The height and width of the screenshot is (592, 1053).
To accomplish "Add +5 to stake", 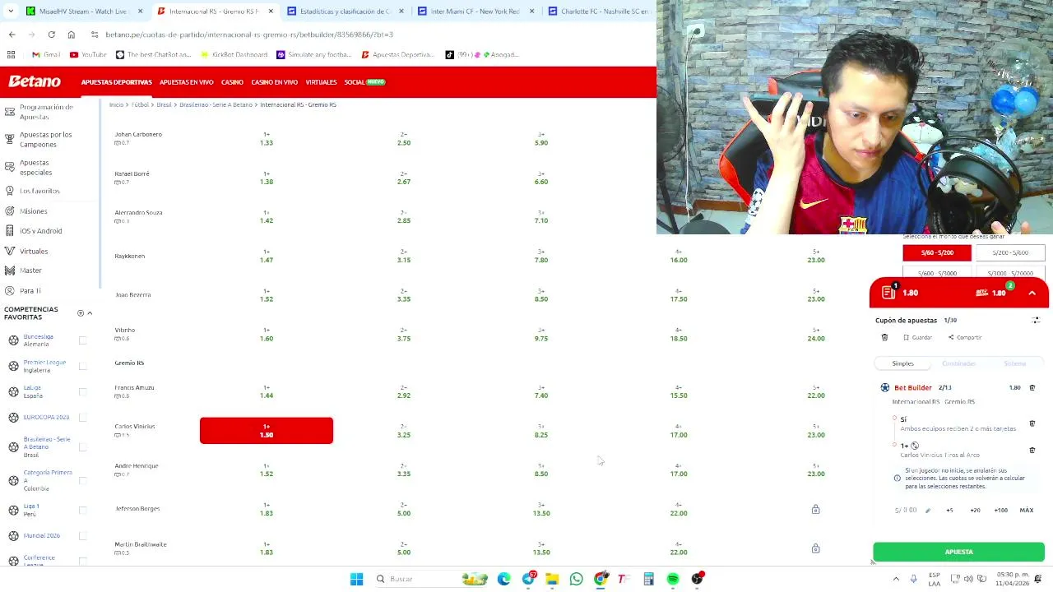I will pyautogui.click(x=949, y=510).
